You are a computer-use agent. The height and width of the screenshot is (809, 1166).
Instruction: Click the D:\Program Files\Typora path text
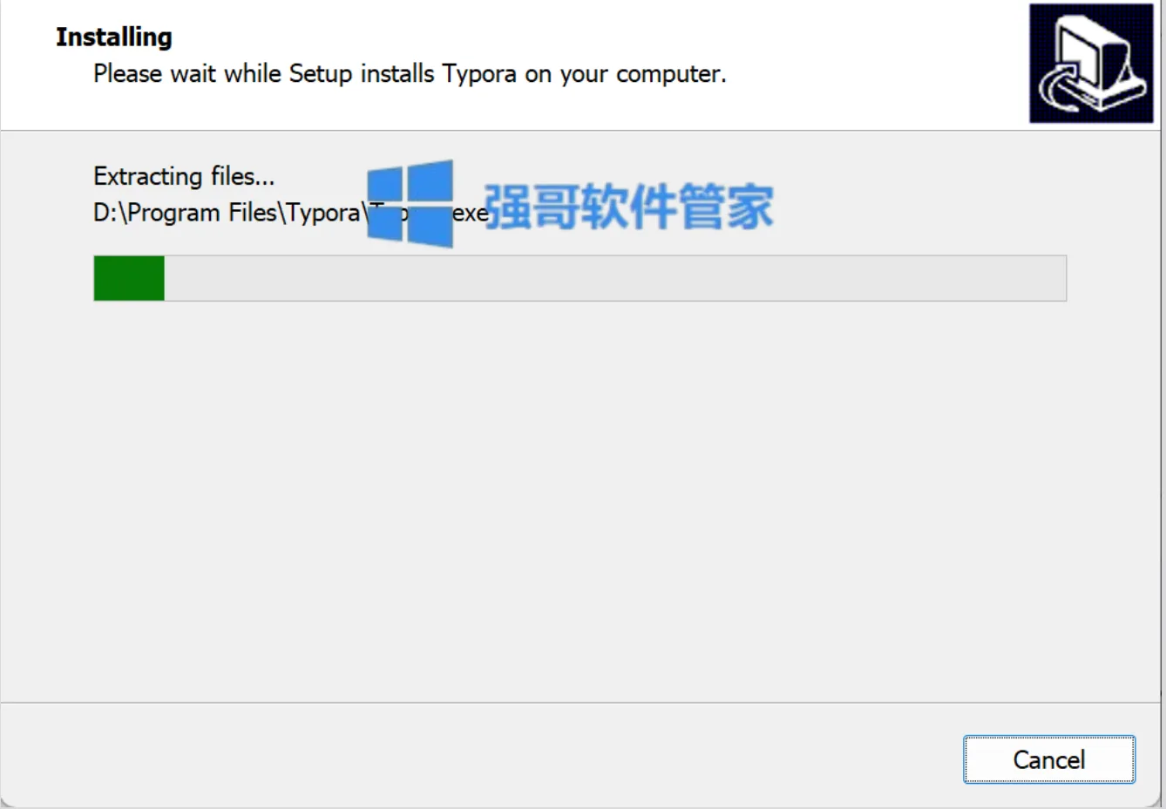[x=227, y=213]
